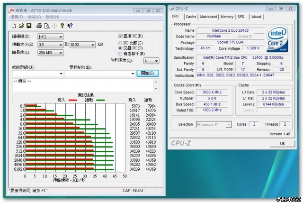This screenshot has width=303, height=203.
Task: Open the Processor #1 selection dropdown in CPU-Z
Action: [214, 124]
